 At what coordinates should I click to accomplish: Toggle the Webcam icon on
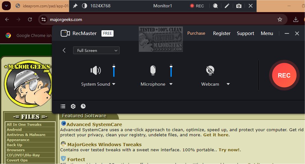[210, 70]
